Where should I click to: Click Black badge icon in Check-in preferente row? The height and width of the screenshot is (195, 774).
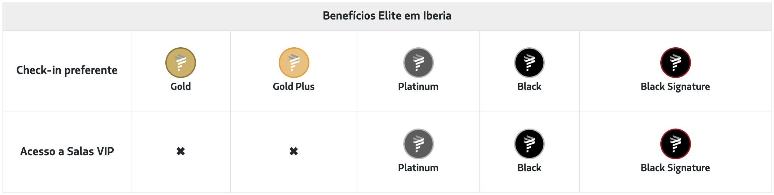[529, 62]
